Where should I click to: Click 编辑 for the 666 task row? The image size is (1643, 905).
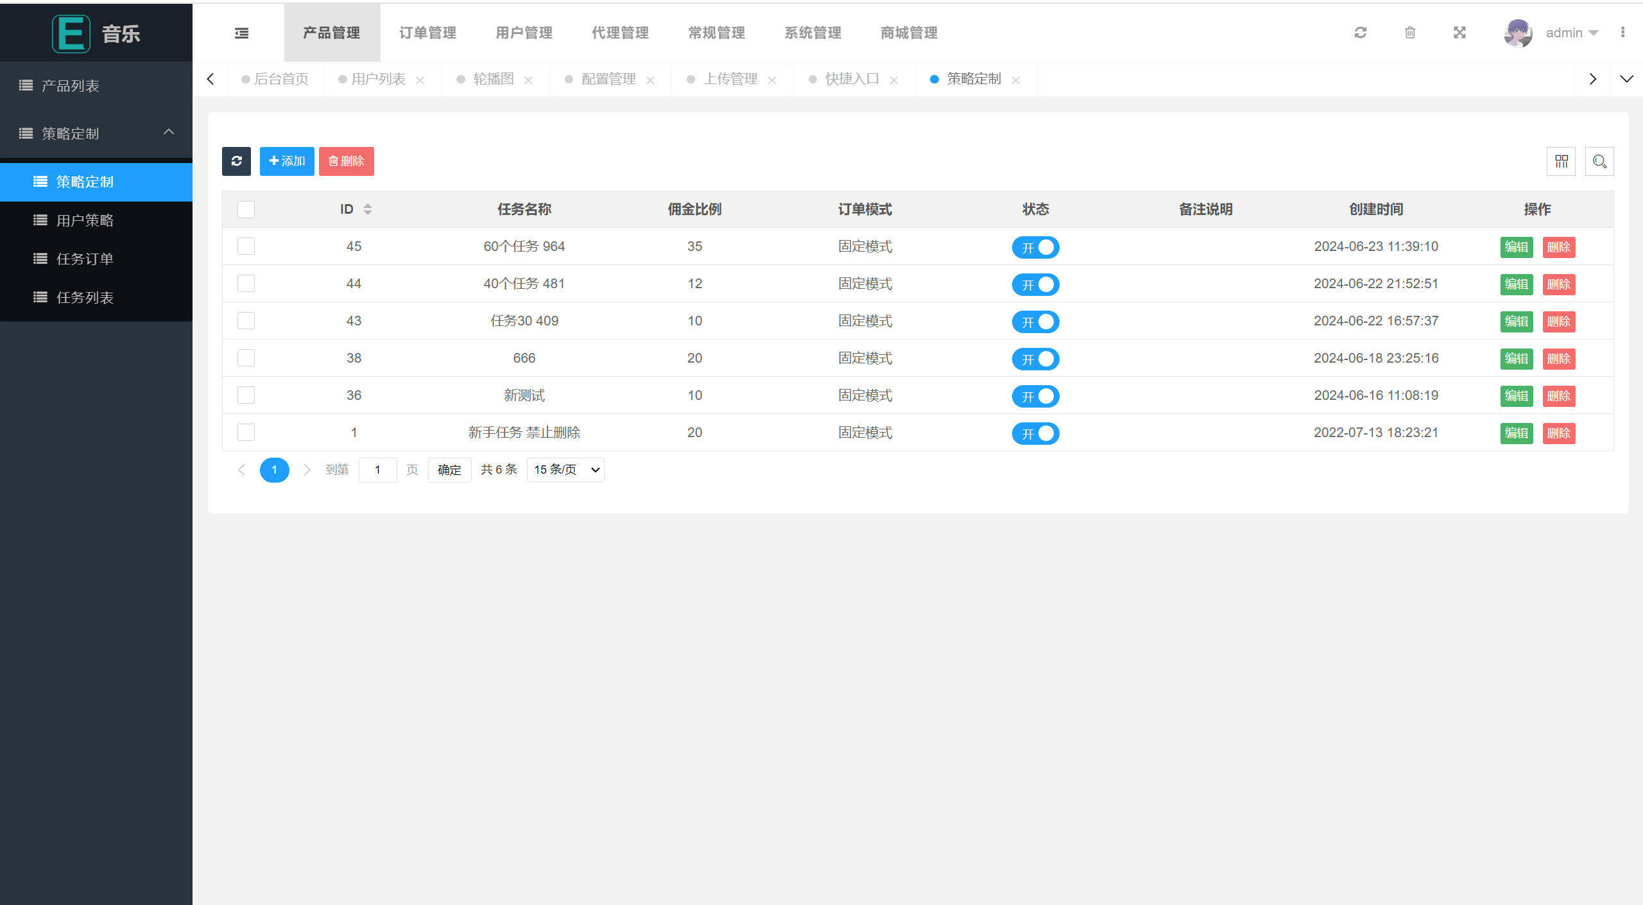pyautogui.click(x=1516, y=359)
